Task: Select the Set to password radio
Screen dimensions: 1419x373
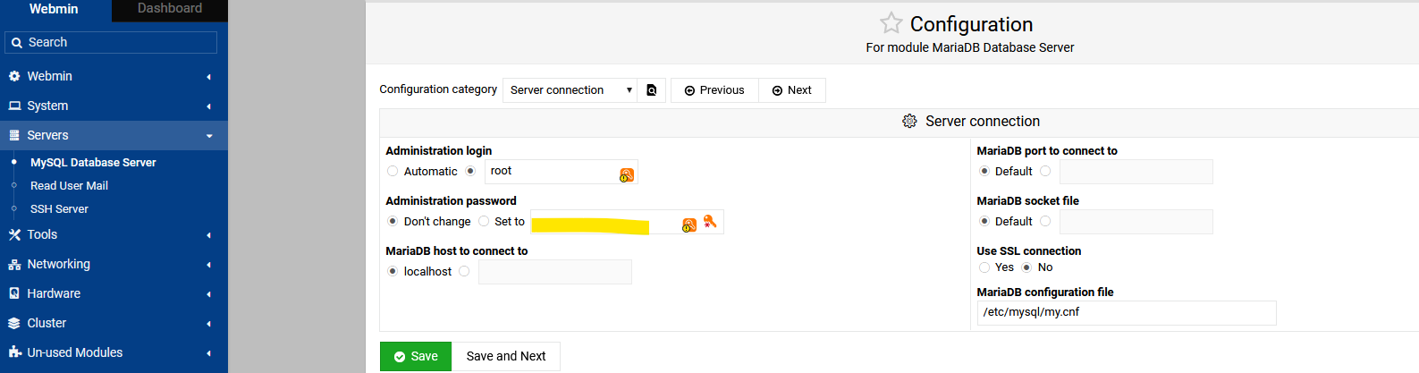Action: [484, 221]
